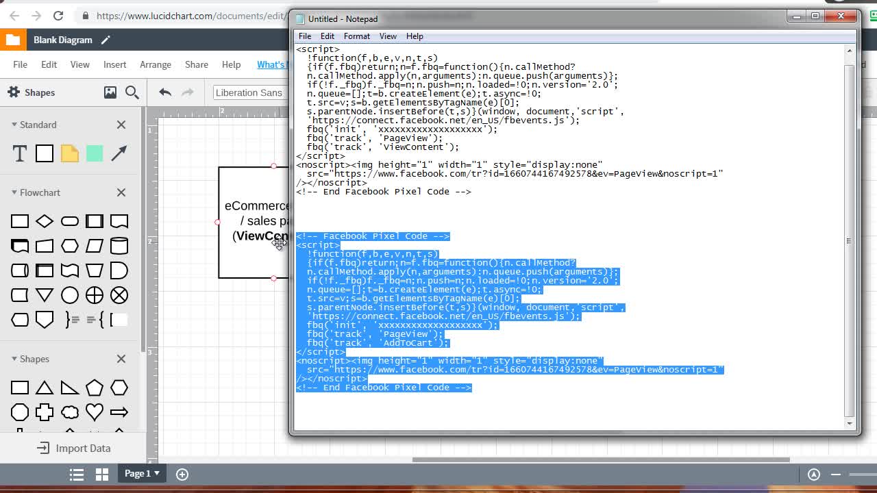Select the Line arrow tool in Standard
This screenshot has width=877, height=493.
[119, 153]
